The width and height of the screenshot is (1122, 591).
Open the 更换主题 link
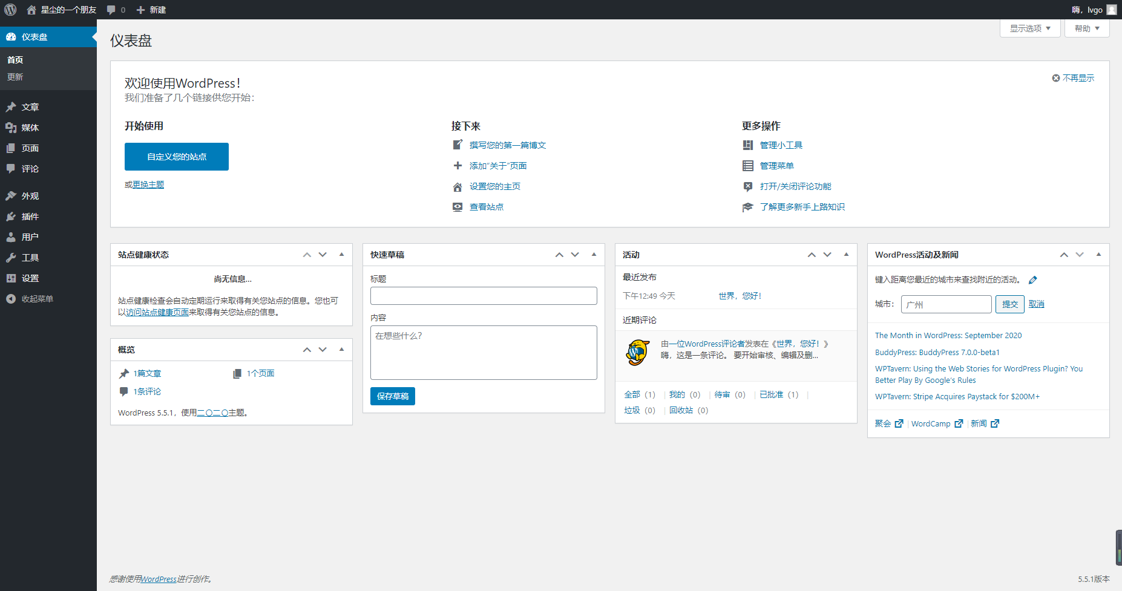(148, 184)
